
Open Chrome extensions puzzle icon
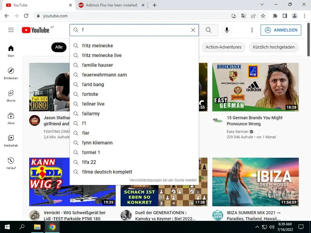tap(275, 16)
